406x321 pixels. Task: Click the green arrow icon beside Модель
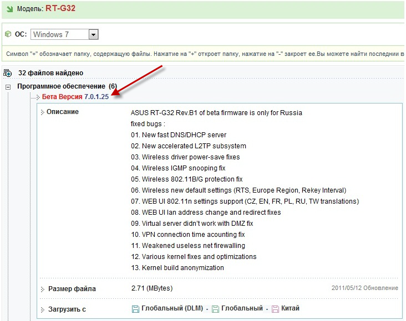(8, 8)
